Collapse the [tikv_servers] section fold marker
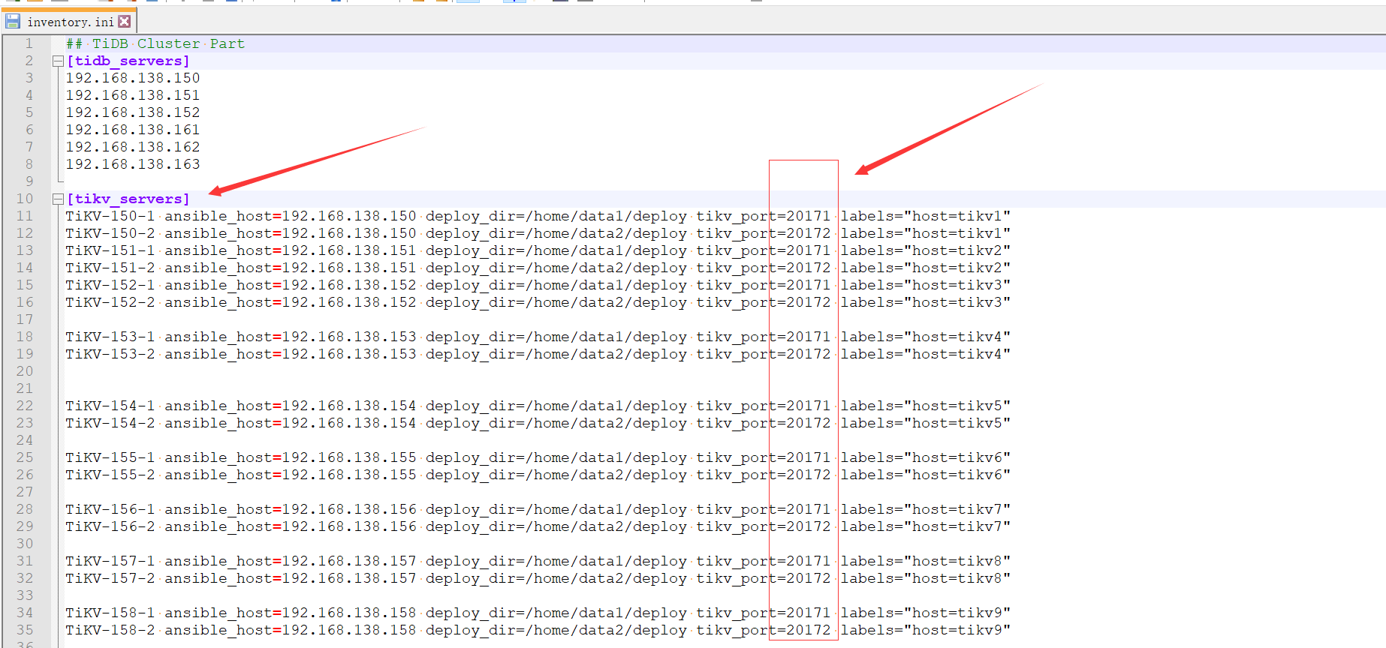This screenshot has width=1386, height=648. [x=58, y=199]
